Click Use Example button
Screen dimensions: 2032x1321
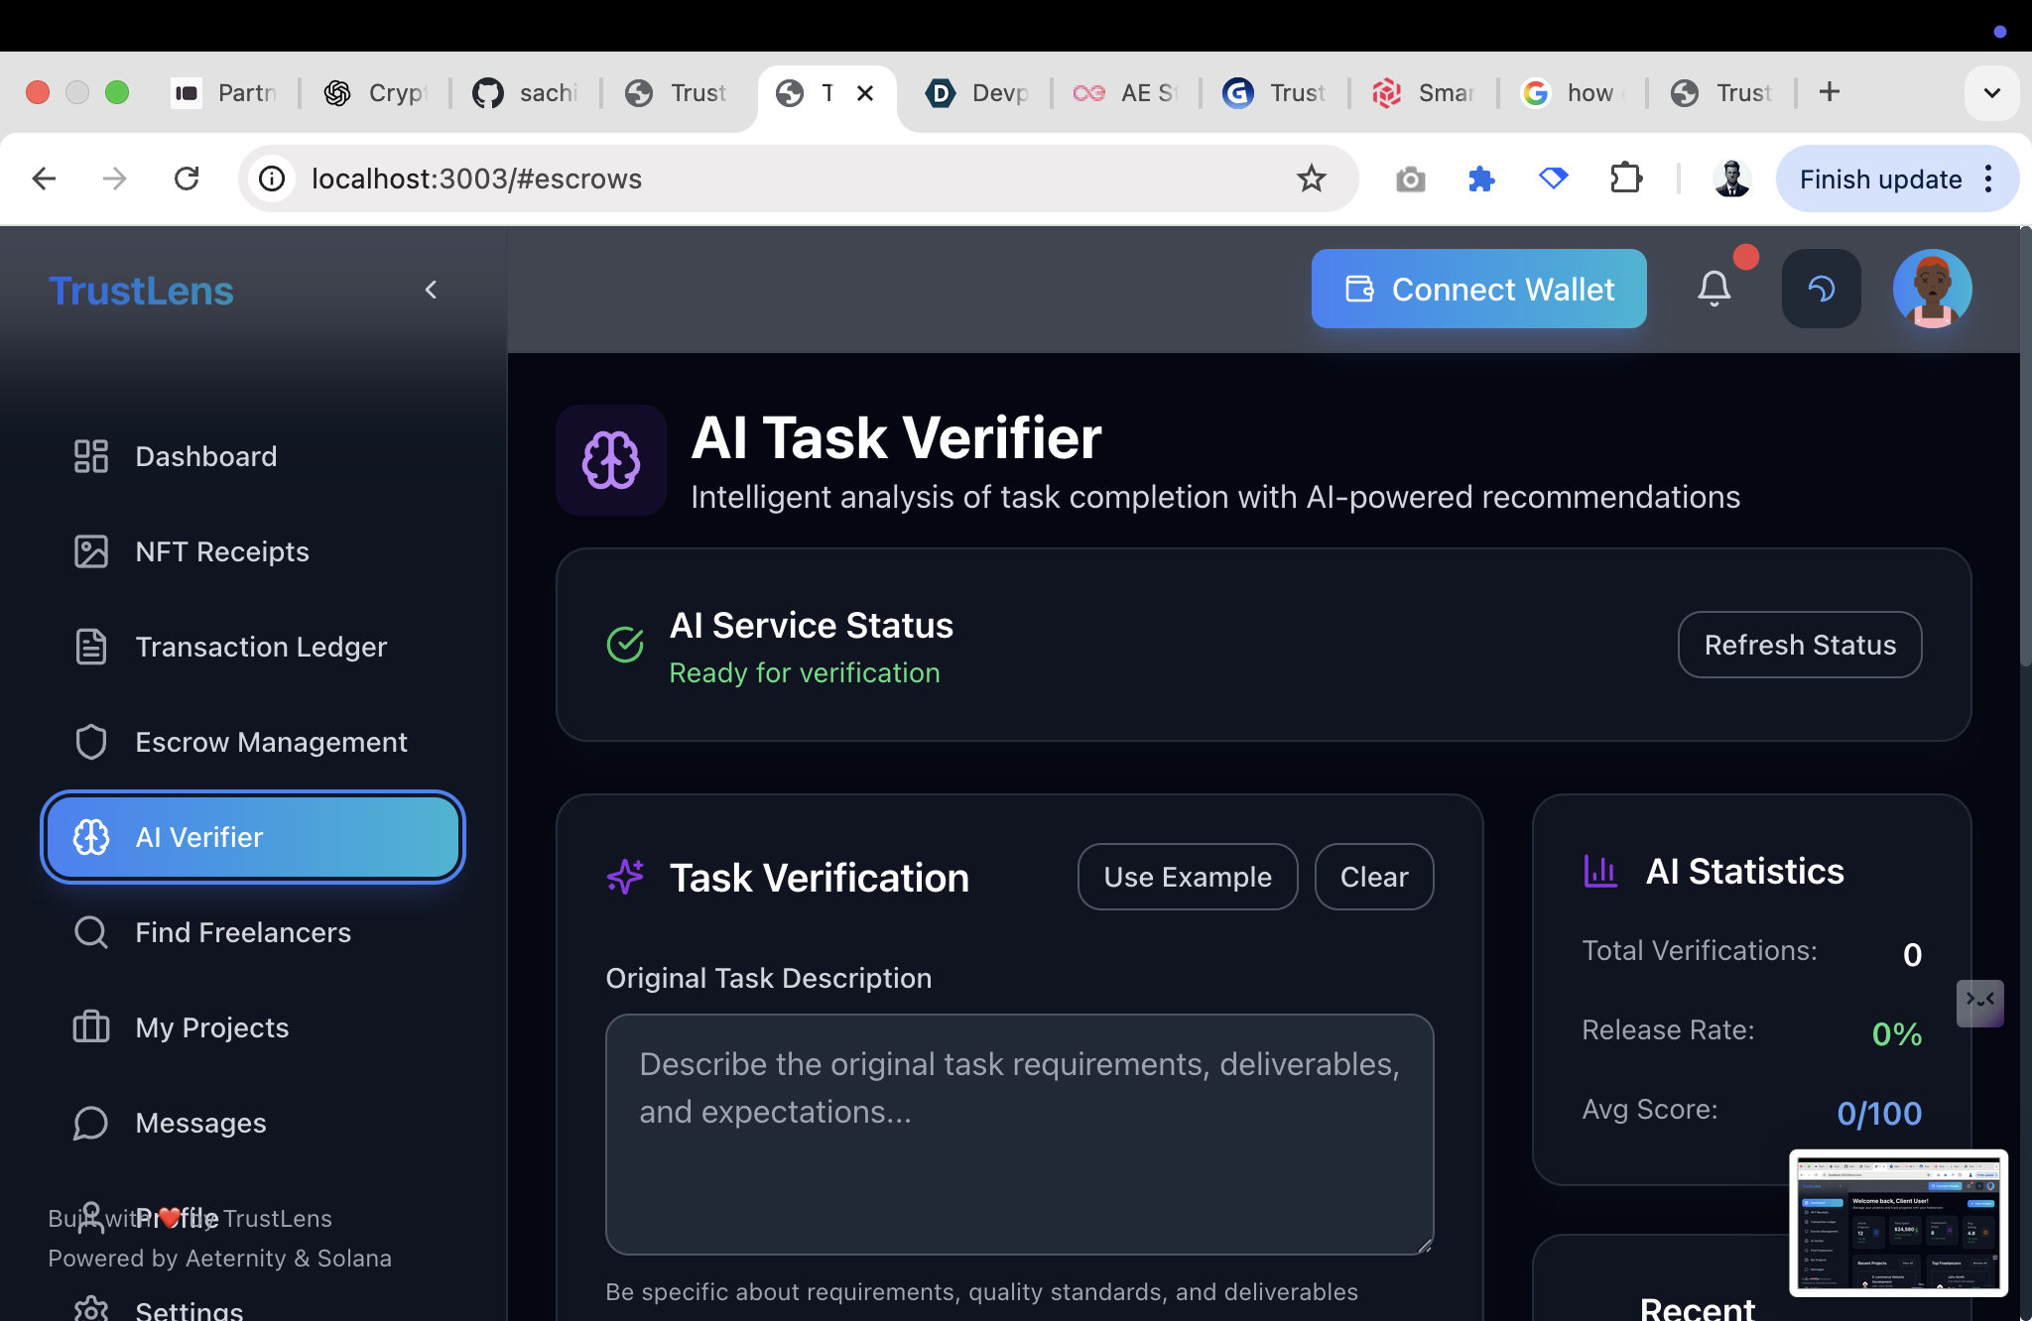click(x=1187, y=877)
